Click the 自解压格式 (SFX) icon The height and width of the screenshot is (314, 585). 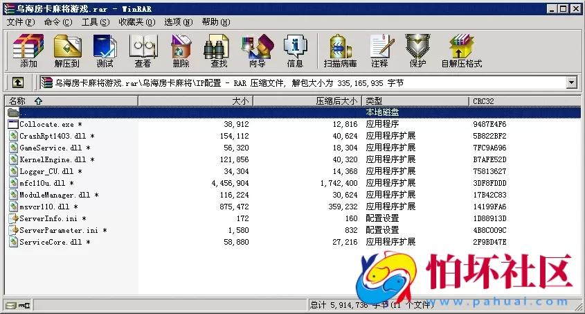click(x=462, y=51)
